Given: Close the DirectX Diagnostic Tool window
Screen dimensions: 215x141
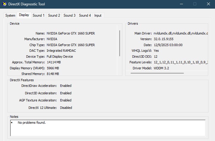Looking at the screenshot, I should point(208,4).
